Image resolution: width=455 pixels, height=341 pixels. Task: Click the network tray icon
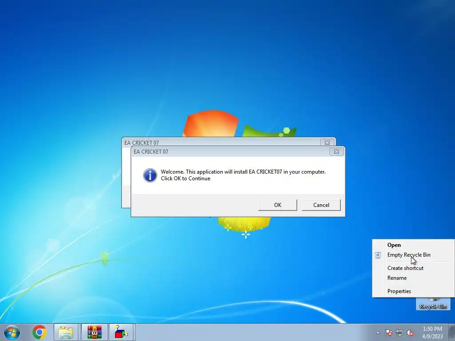pos(399,333)
